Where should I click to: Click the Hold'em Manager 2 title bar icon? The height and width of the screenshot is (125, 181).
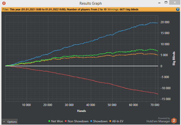tap(4, 3)
